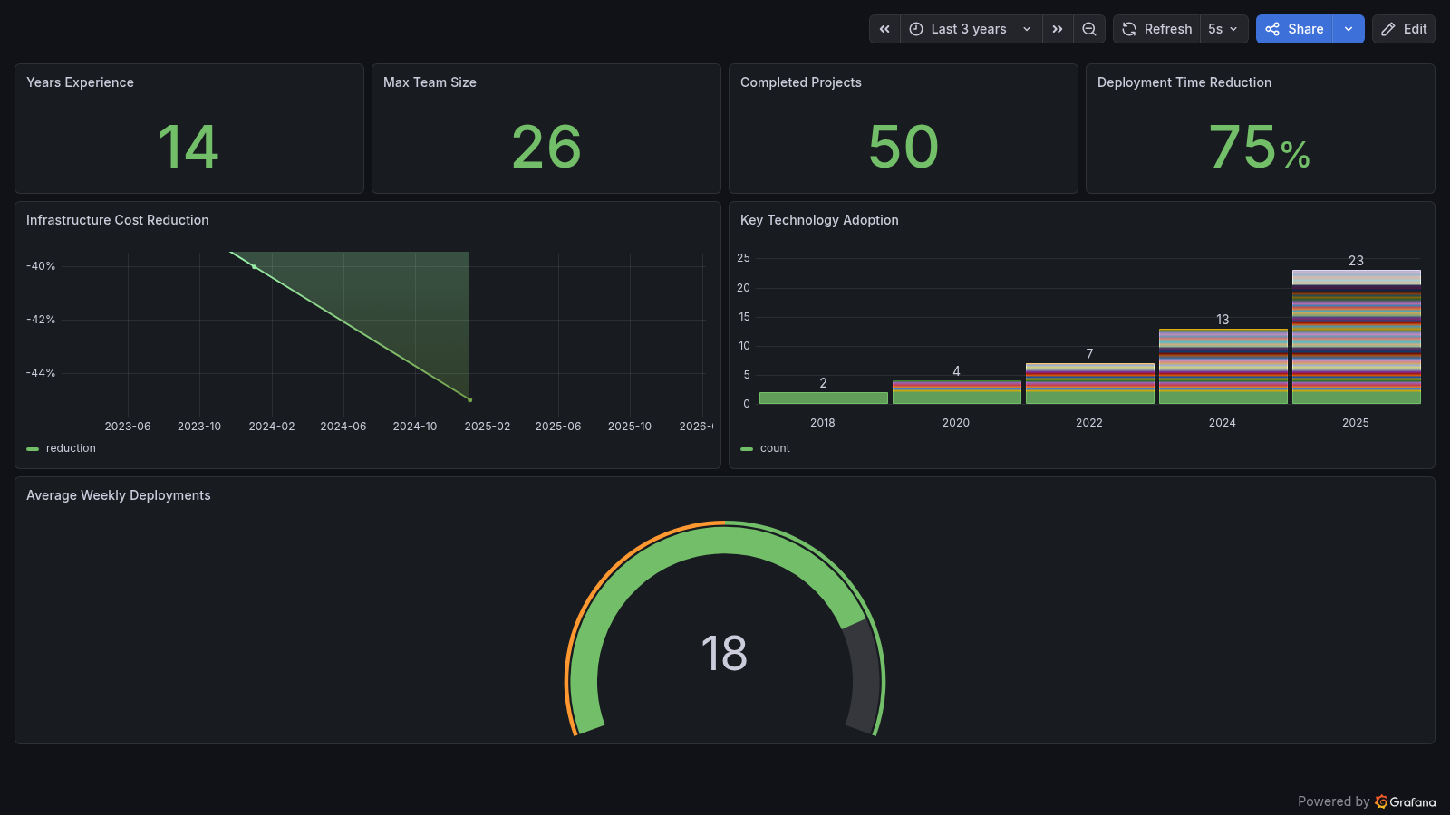Click the Infrastructure Cost Reduction panel title
1450x815 pixels.
[x=118, y=220]
